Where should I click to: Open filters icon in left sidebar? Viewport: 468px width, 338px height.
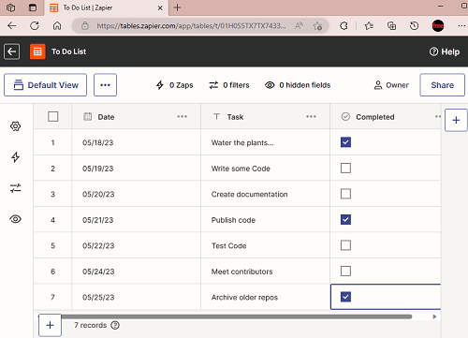pos(15,188)
